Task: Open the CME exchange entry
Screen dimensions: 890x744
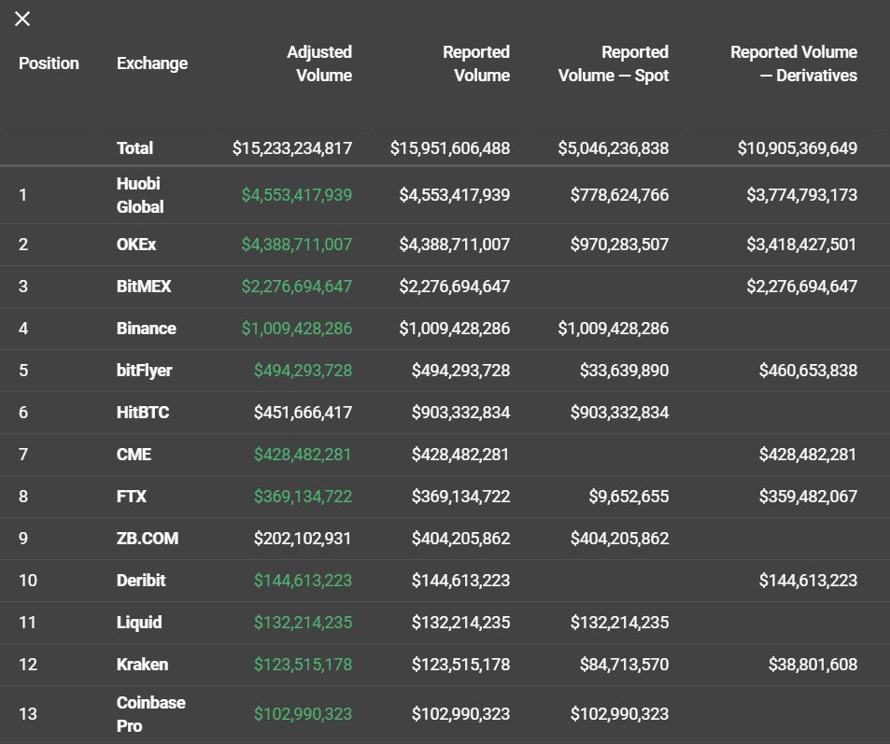Action: [x=134, y=455]
